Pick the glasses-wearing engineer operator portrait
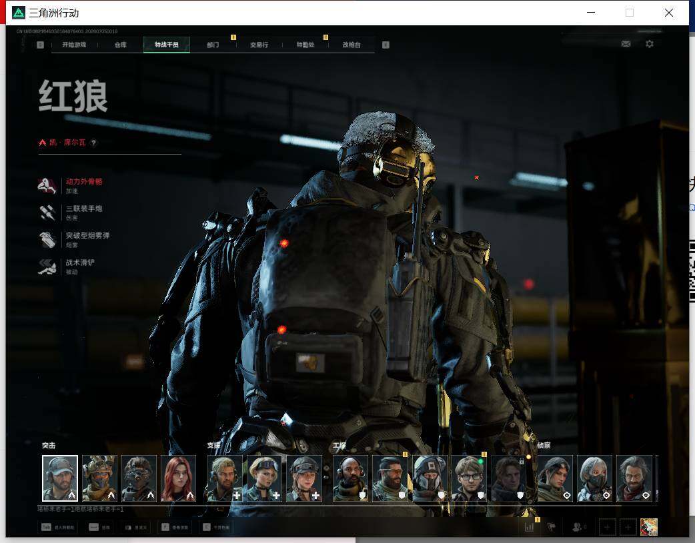 (469, 478)
